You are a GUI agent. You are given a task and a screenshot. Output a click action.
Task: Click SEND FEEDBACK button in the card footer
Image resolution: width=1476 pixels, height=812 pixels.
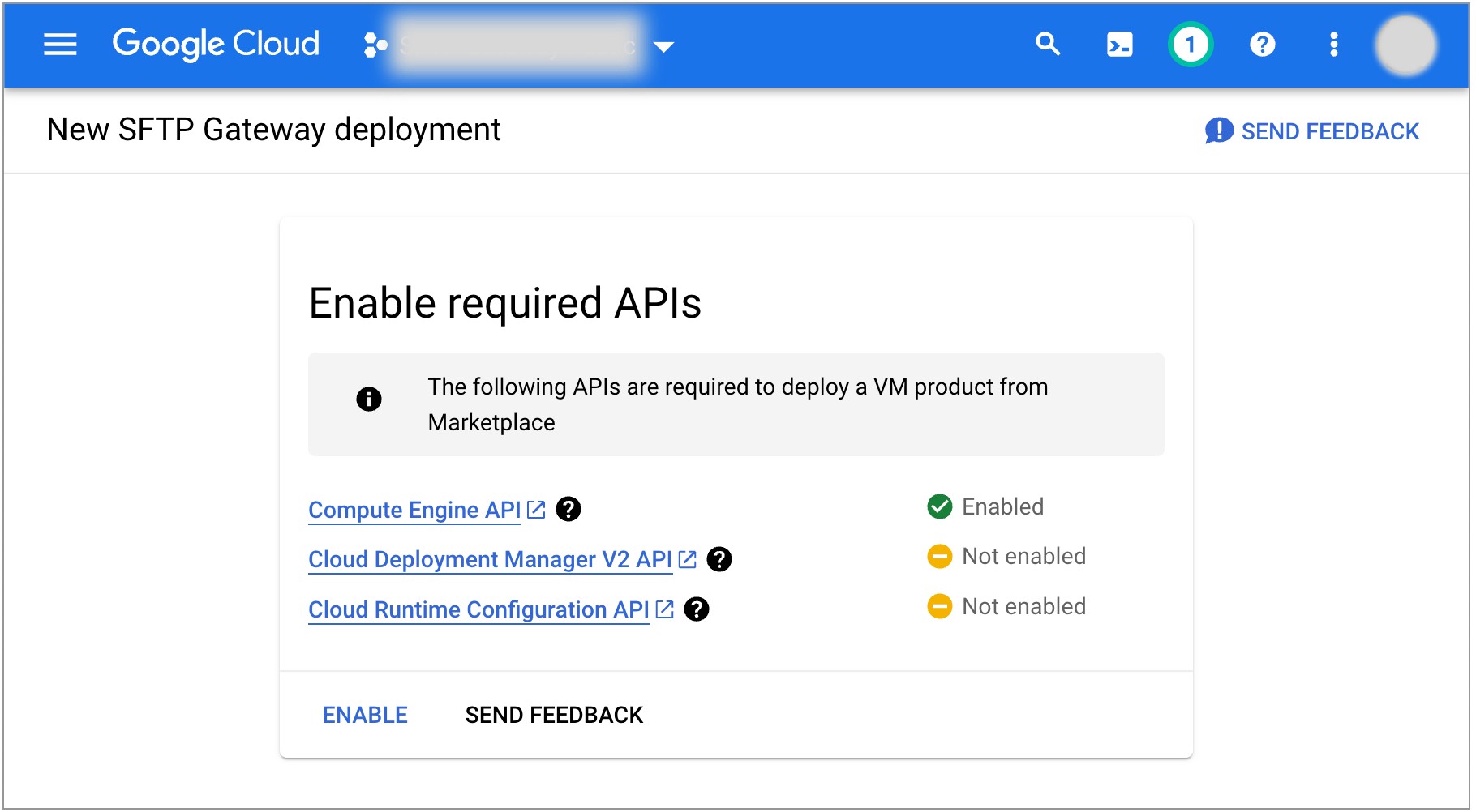pyautogui.click(x=554, y=715)
